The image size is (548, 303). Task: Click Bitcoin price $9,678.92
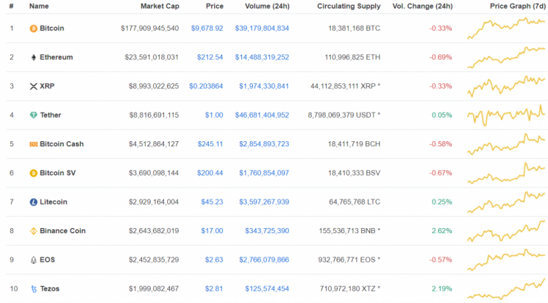(x=207, y=28)
